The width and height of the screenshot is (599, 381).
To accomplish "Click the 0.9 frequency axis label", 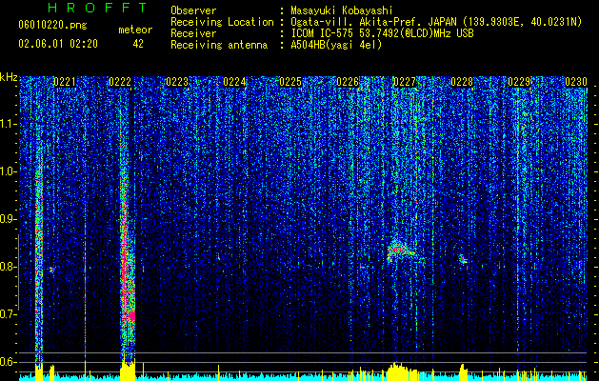I will (9, 219).
